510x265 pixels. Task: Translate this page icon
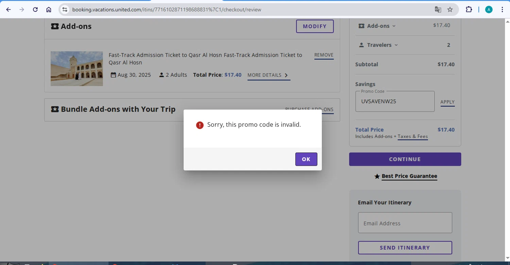pyautogui.click(x=438, y=10)
